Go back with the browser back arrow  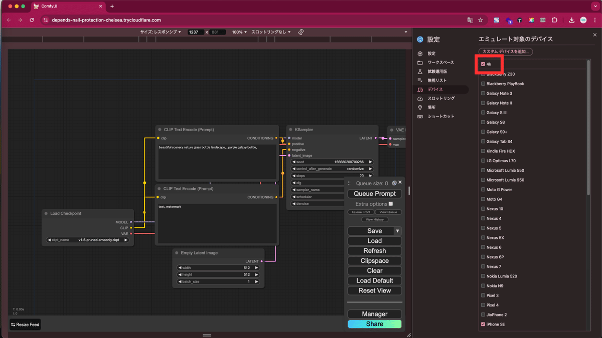coord(9,20)
